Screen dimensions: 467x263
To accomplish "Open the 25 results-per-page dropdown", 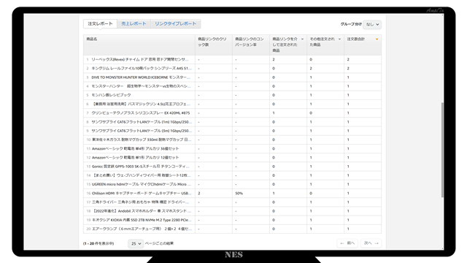I will (136, 243).
